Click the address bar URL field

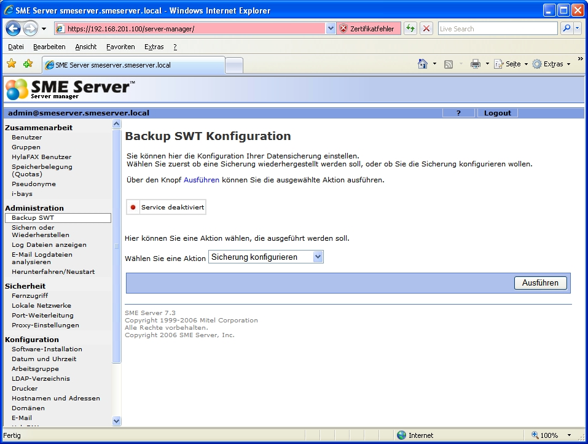point(190,28)
